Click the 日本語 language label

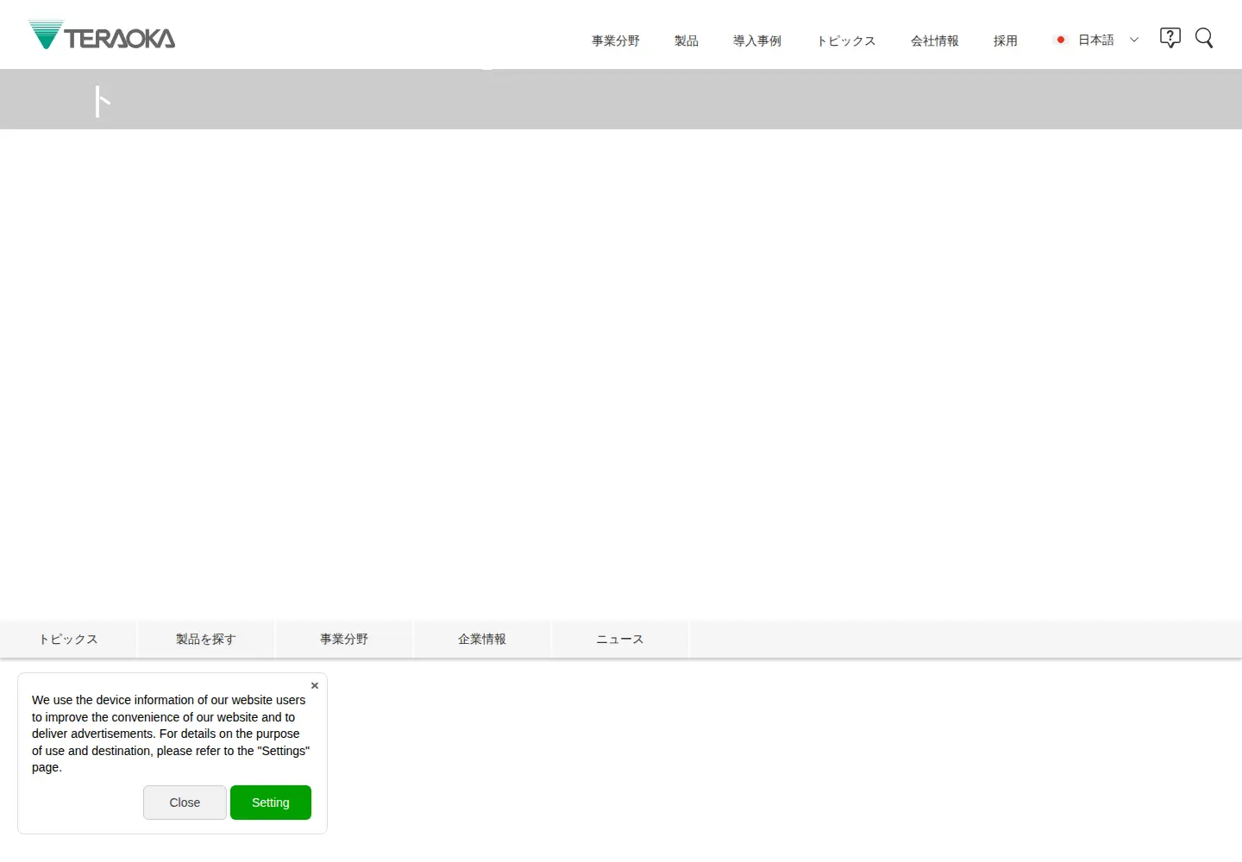[1096, 40]
